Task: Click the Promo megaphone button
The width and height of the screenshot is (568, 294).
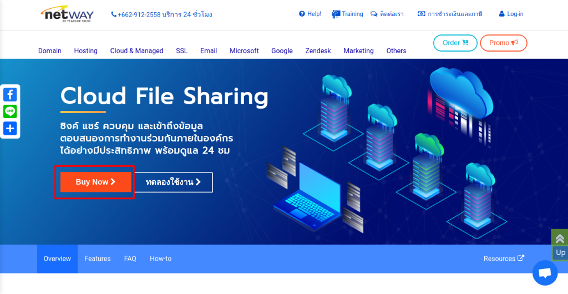Action: (x=504, y=43)
